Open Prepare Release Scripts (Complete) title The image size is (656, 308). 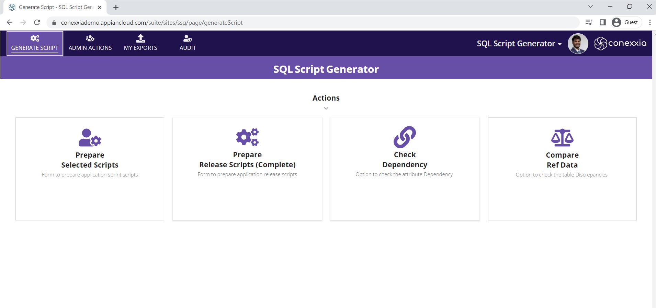coord(247,160)
